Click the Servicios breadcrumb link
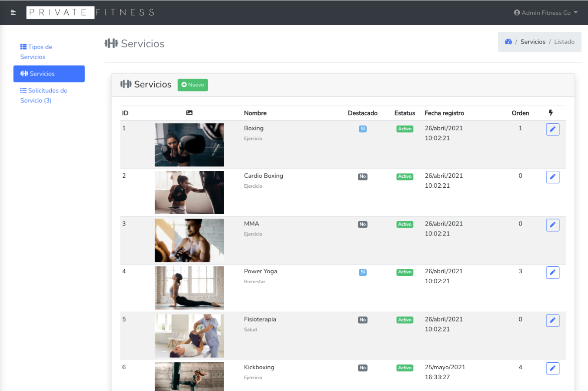 coord(533,42)
